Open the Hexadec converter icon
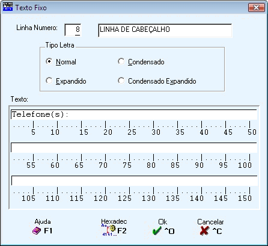Image resolution: width=268 pixels, height=246 pixels. [x=109, y=230]
